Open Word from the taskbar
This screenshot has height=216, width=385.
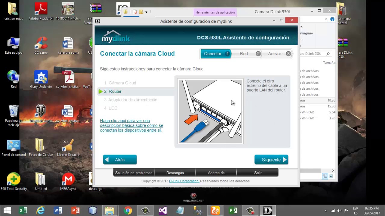click(x=58, y=210)
